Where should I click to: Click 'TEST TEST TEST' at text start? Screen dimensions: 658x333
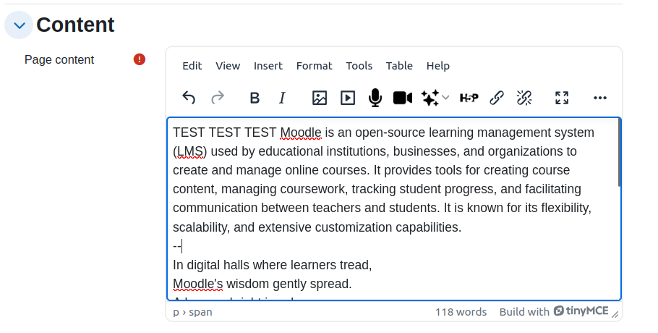(x=224, y=132)
